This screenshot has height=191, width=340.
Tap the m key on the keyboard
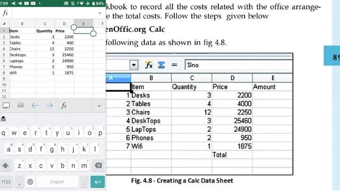pyautogui.click(x=84, y=166)
